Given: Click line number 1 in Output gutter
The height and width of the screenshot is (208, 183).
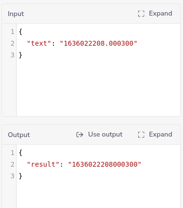Looking at the screenshot, I should (13, 153).
